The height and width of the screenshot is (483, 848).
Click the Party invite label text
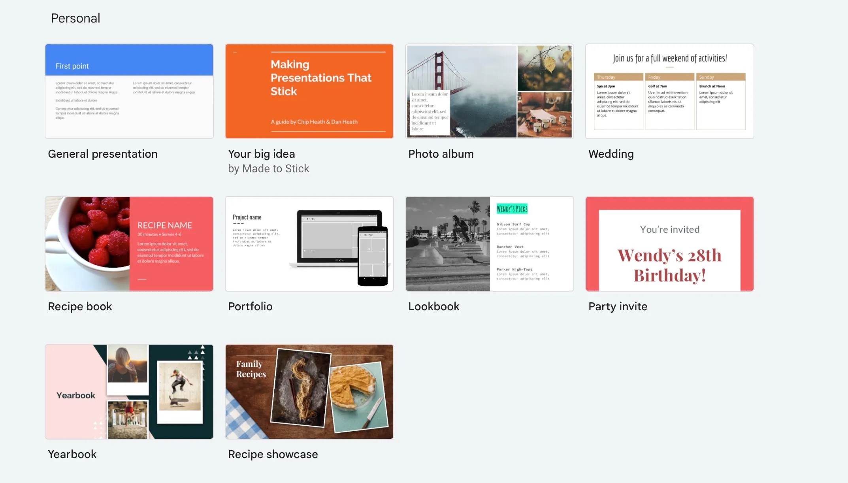tap(618, 306)
